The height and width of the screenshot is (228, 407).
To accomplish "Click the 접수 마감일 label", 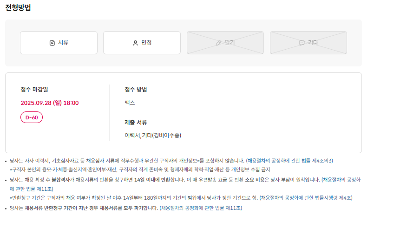I will coord(34,90).
